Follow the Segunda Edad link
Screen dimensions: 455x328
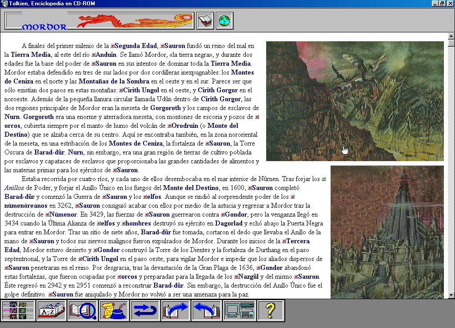click(136, 46)
